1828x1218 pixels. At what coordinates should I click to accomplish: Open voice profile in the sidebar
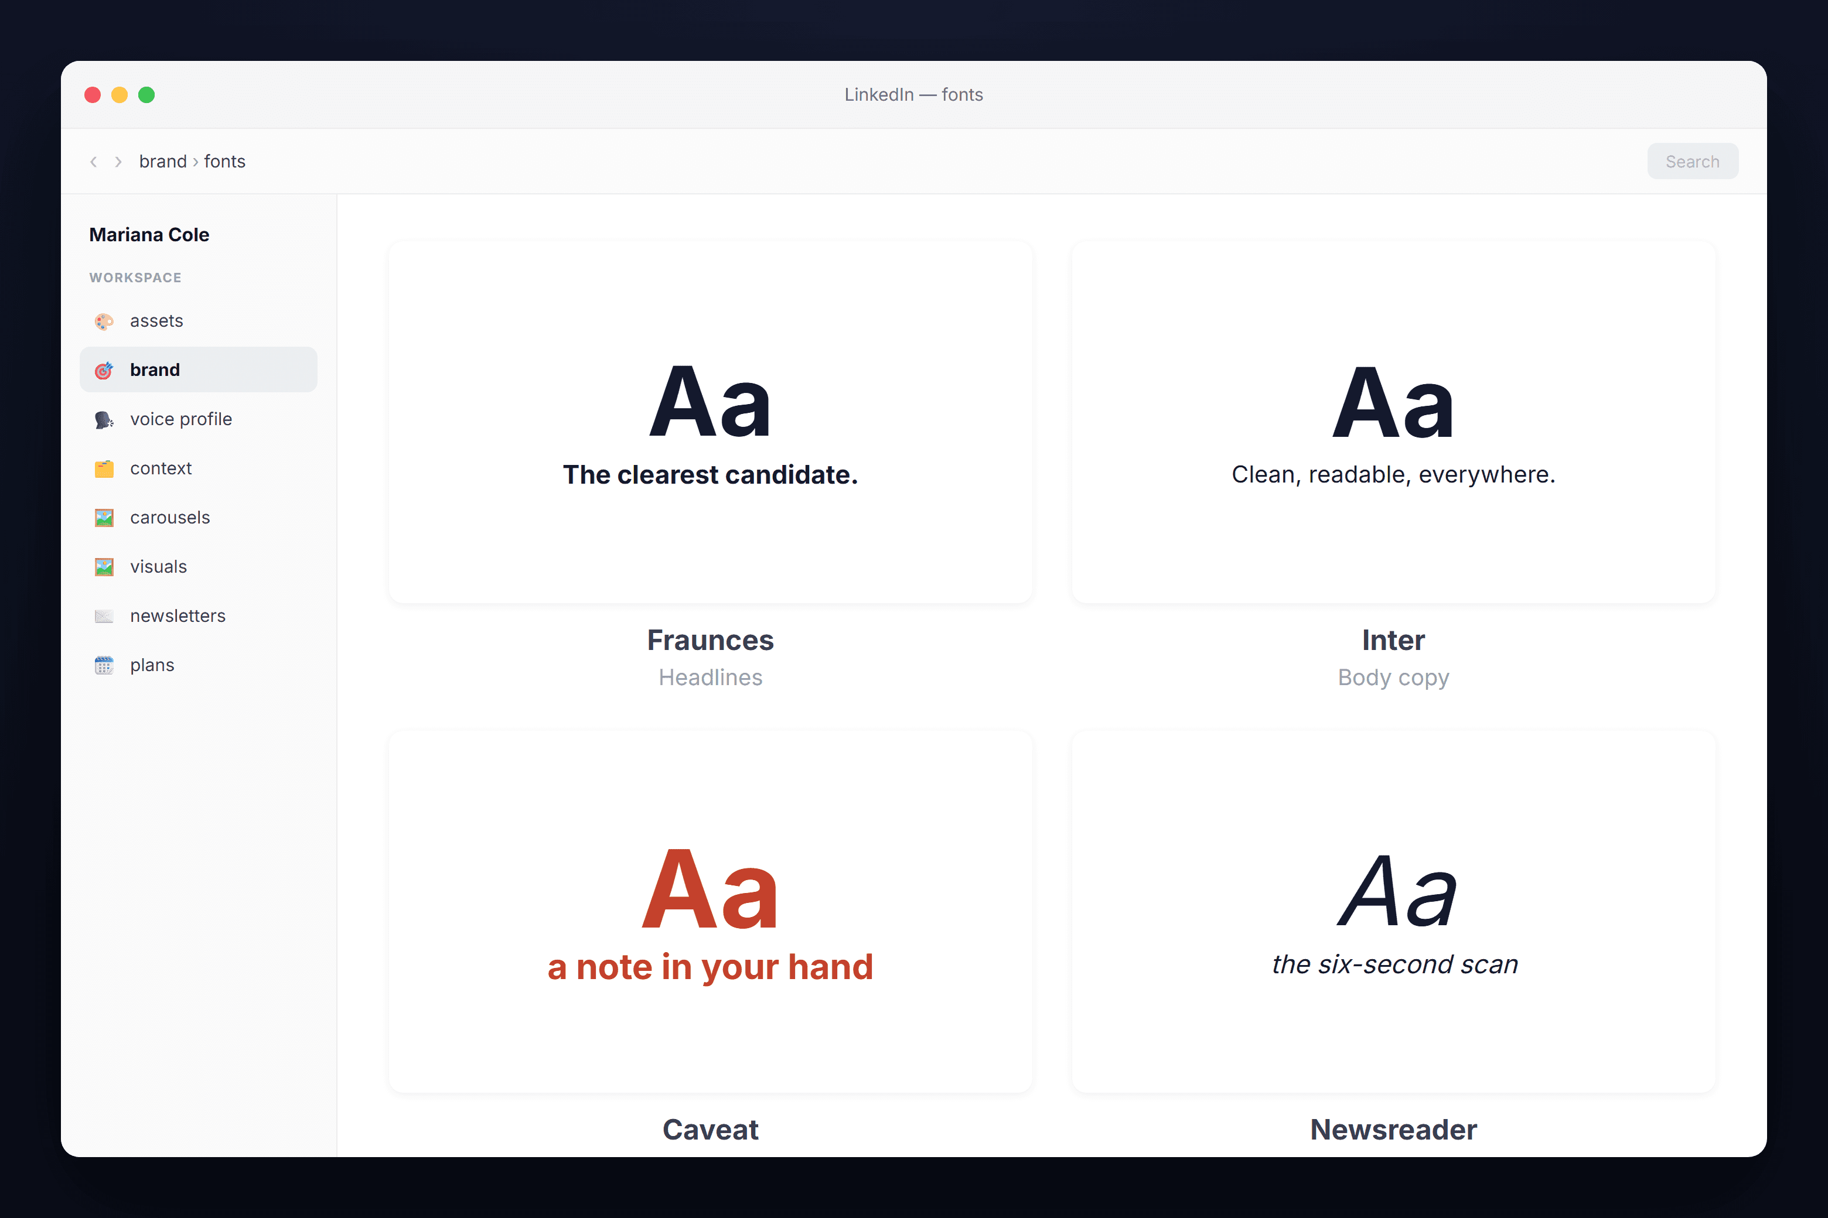pyautogui.click(x=198, y=419)
